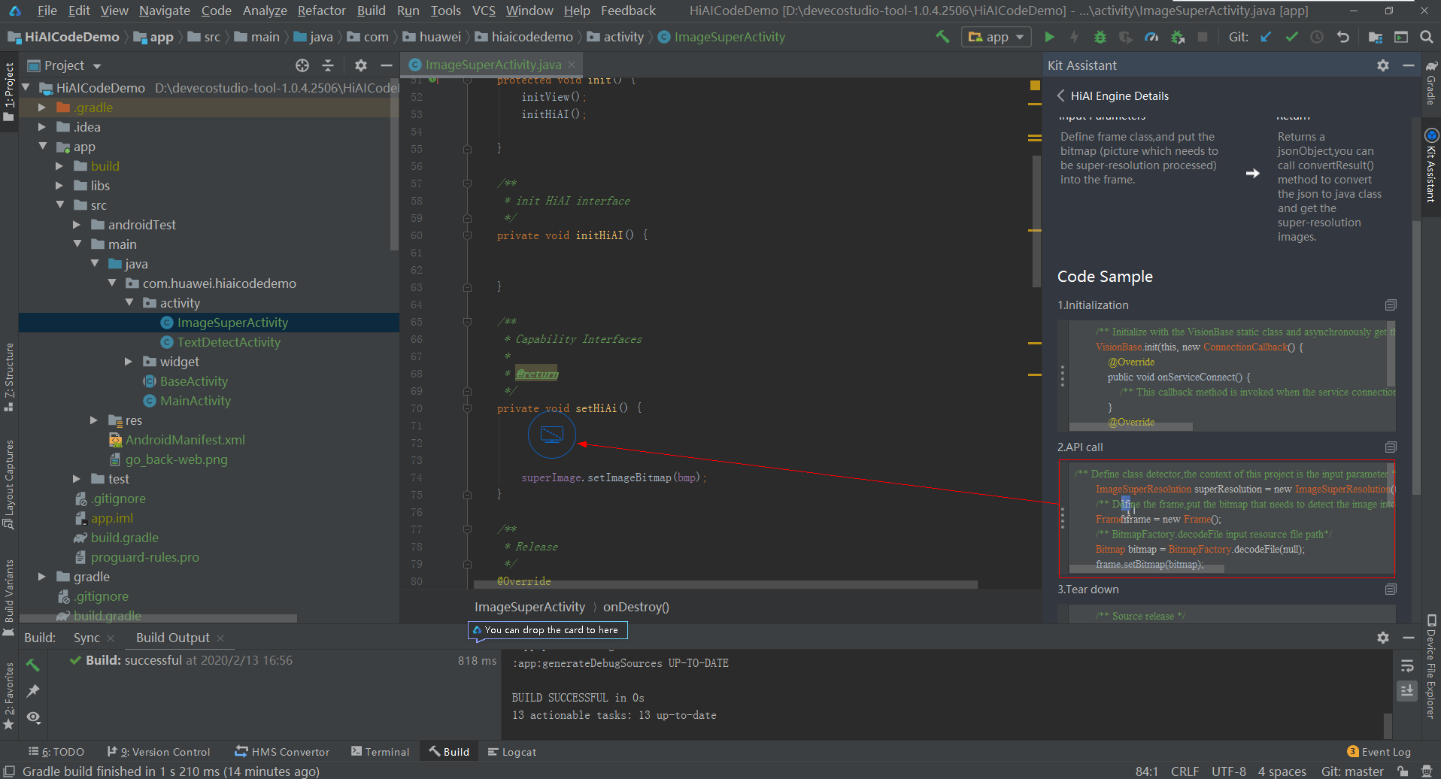Toggle the eye view filter in Build panel
This screenshot has height=779, width=1441.
pos(33,717)
